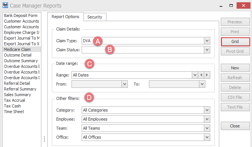Open the From date picker dropdown
This screenshot has width=252, height=147.
[124, 84]
